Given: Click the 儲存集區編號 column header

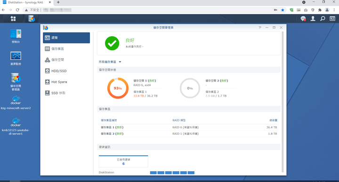Looking at the screenshot, I should [x=109, y=121].
